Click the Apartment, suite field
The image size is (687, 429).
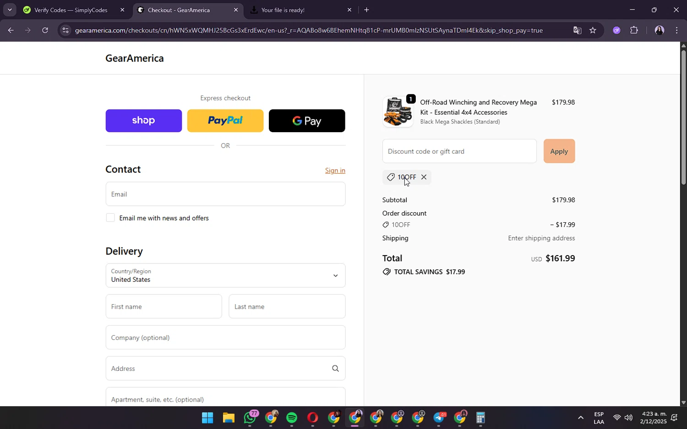[x=225, y=397]
